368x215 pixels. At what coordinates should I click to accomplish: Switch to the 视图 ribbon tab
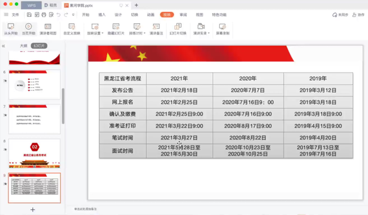(x=200, y=14)
